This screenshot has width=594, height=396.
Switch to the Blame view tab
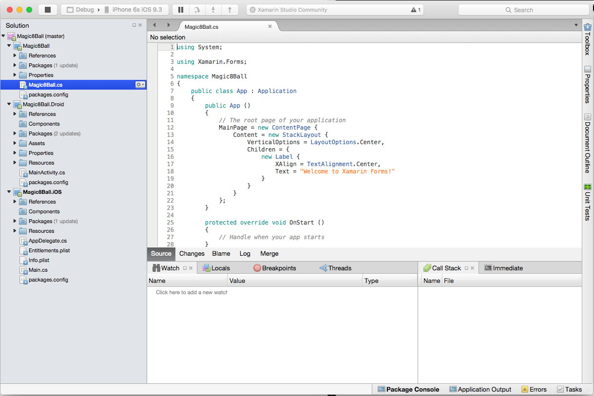[x=221, y=254]
